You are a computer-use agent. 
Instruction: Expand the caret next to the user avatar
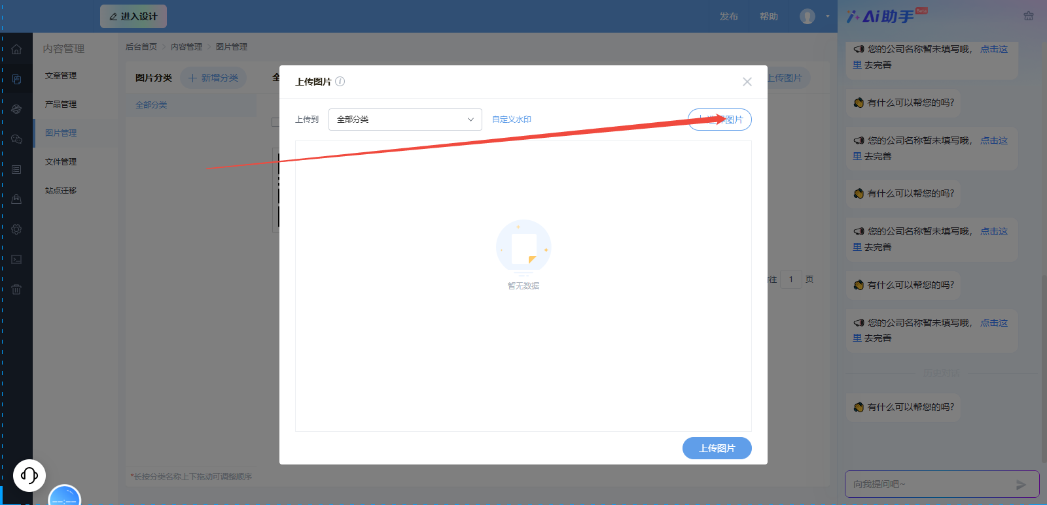[827, 16]
